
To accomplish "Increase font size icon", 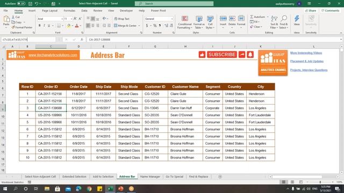I will point(75,19).
